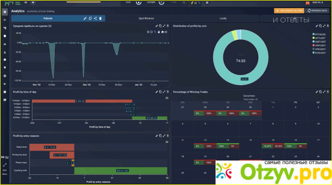The width and height of the screenshot is (332, 185).
Task: Open the single user icon in sidebar
Action: pos(5,52)
